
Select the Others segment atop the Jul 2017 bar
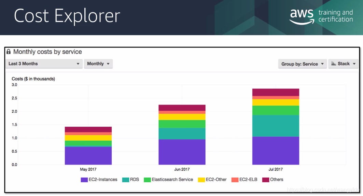276,92
